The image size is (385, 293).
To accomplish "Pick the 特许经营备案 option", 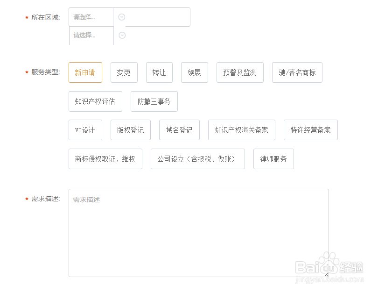I will pos(311,130).
